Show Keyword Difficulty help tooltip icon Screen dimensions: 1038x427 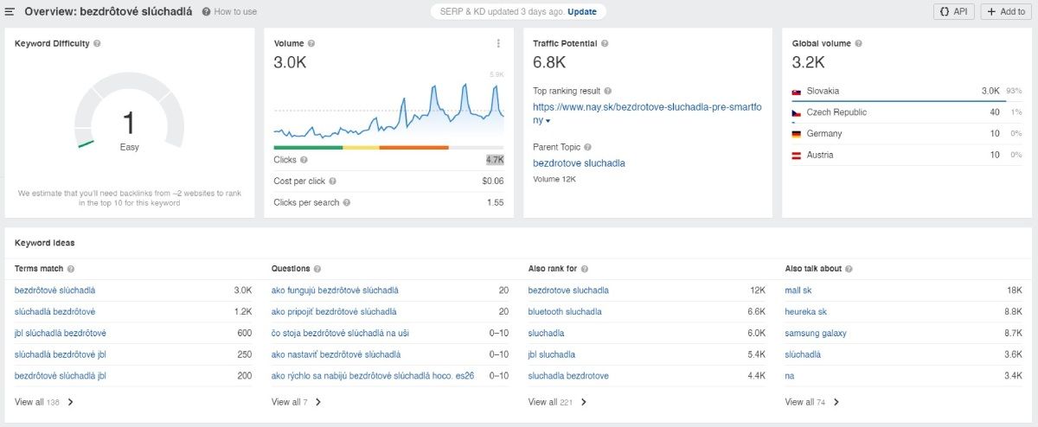[97, 43]
